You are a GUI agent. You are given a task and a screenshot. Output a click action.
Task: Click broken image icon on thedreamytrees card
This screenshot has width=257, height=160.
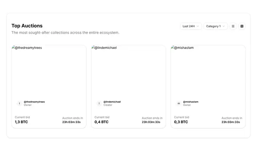(x=13, y=47)
